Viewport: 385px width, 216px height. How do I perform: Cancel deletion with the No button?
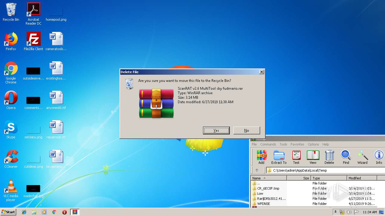246,130
